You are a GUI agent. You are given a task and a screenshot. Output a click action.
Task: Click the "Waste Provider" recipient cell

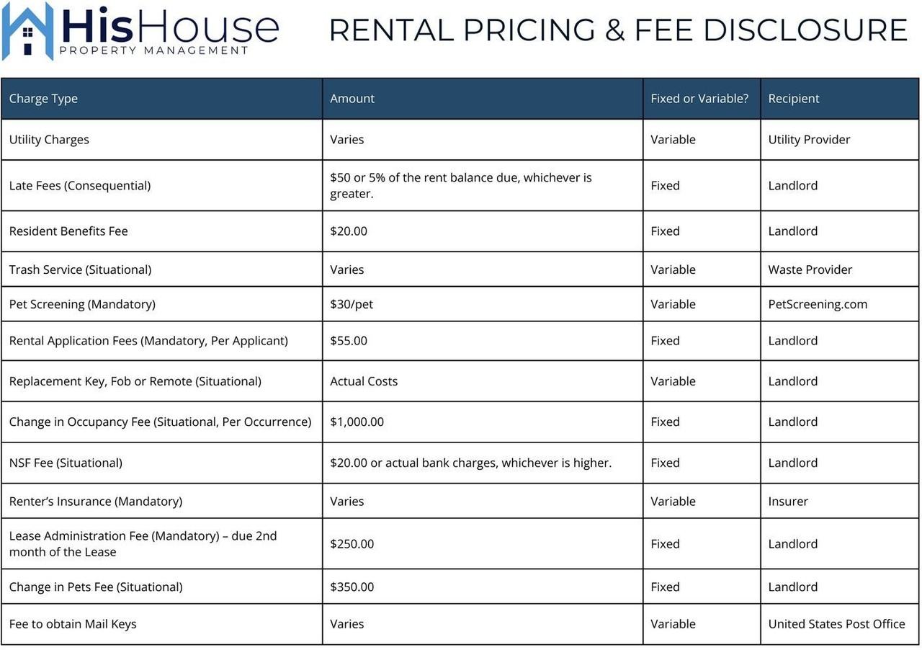pyautogui.click(x=810, y=270)
